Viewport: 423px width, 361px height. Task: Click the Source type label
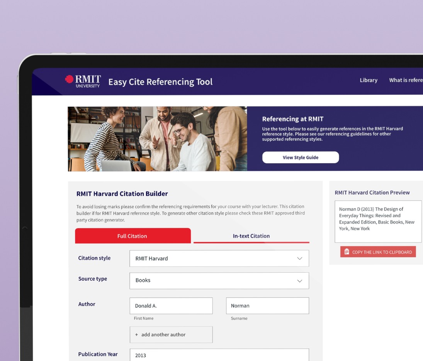coord(93,279)
